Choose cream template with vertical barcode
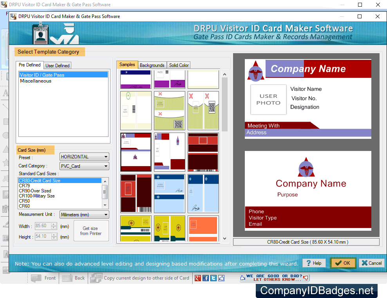This screenshot has height=298, width=387. click(136, 111)
